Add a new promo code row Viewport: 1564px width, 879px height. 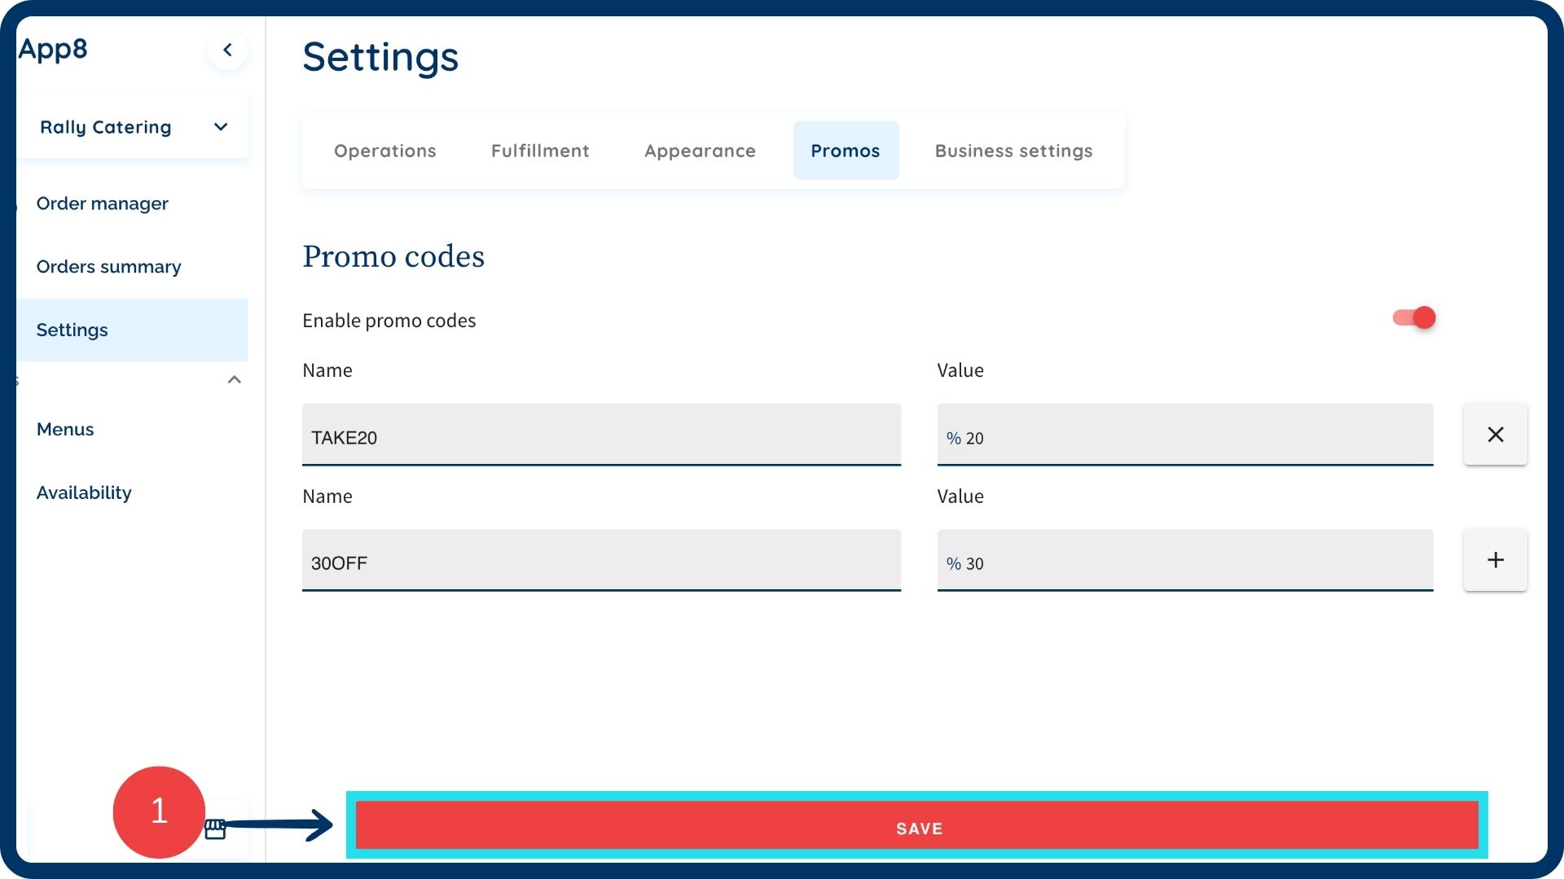pos(1495,560)
